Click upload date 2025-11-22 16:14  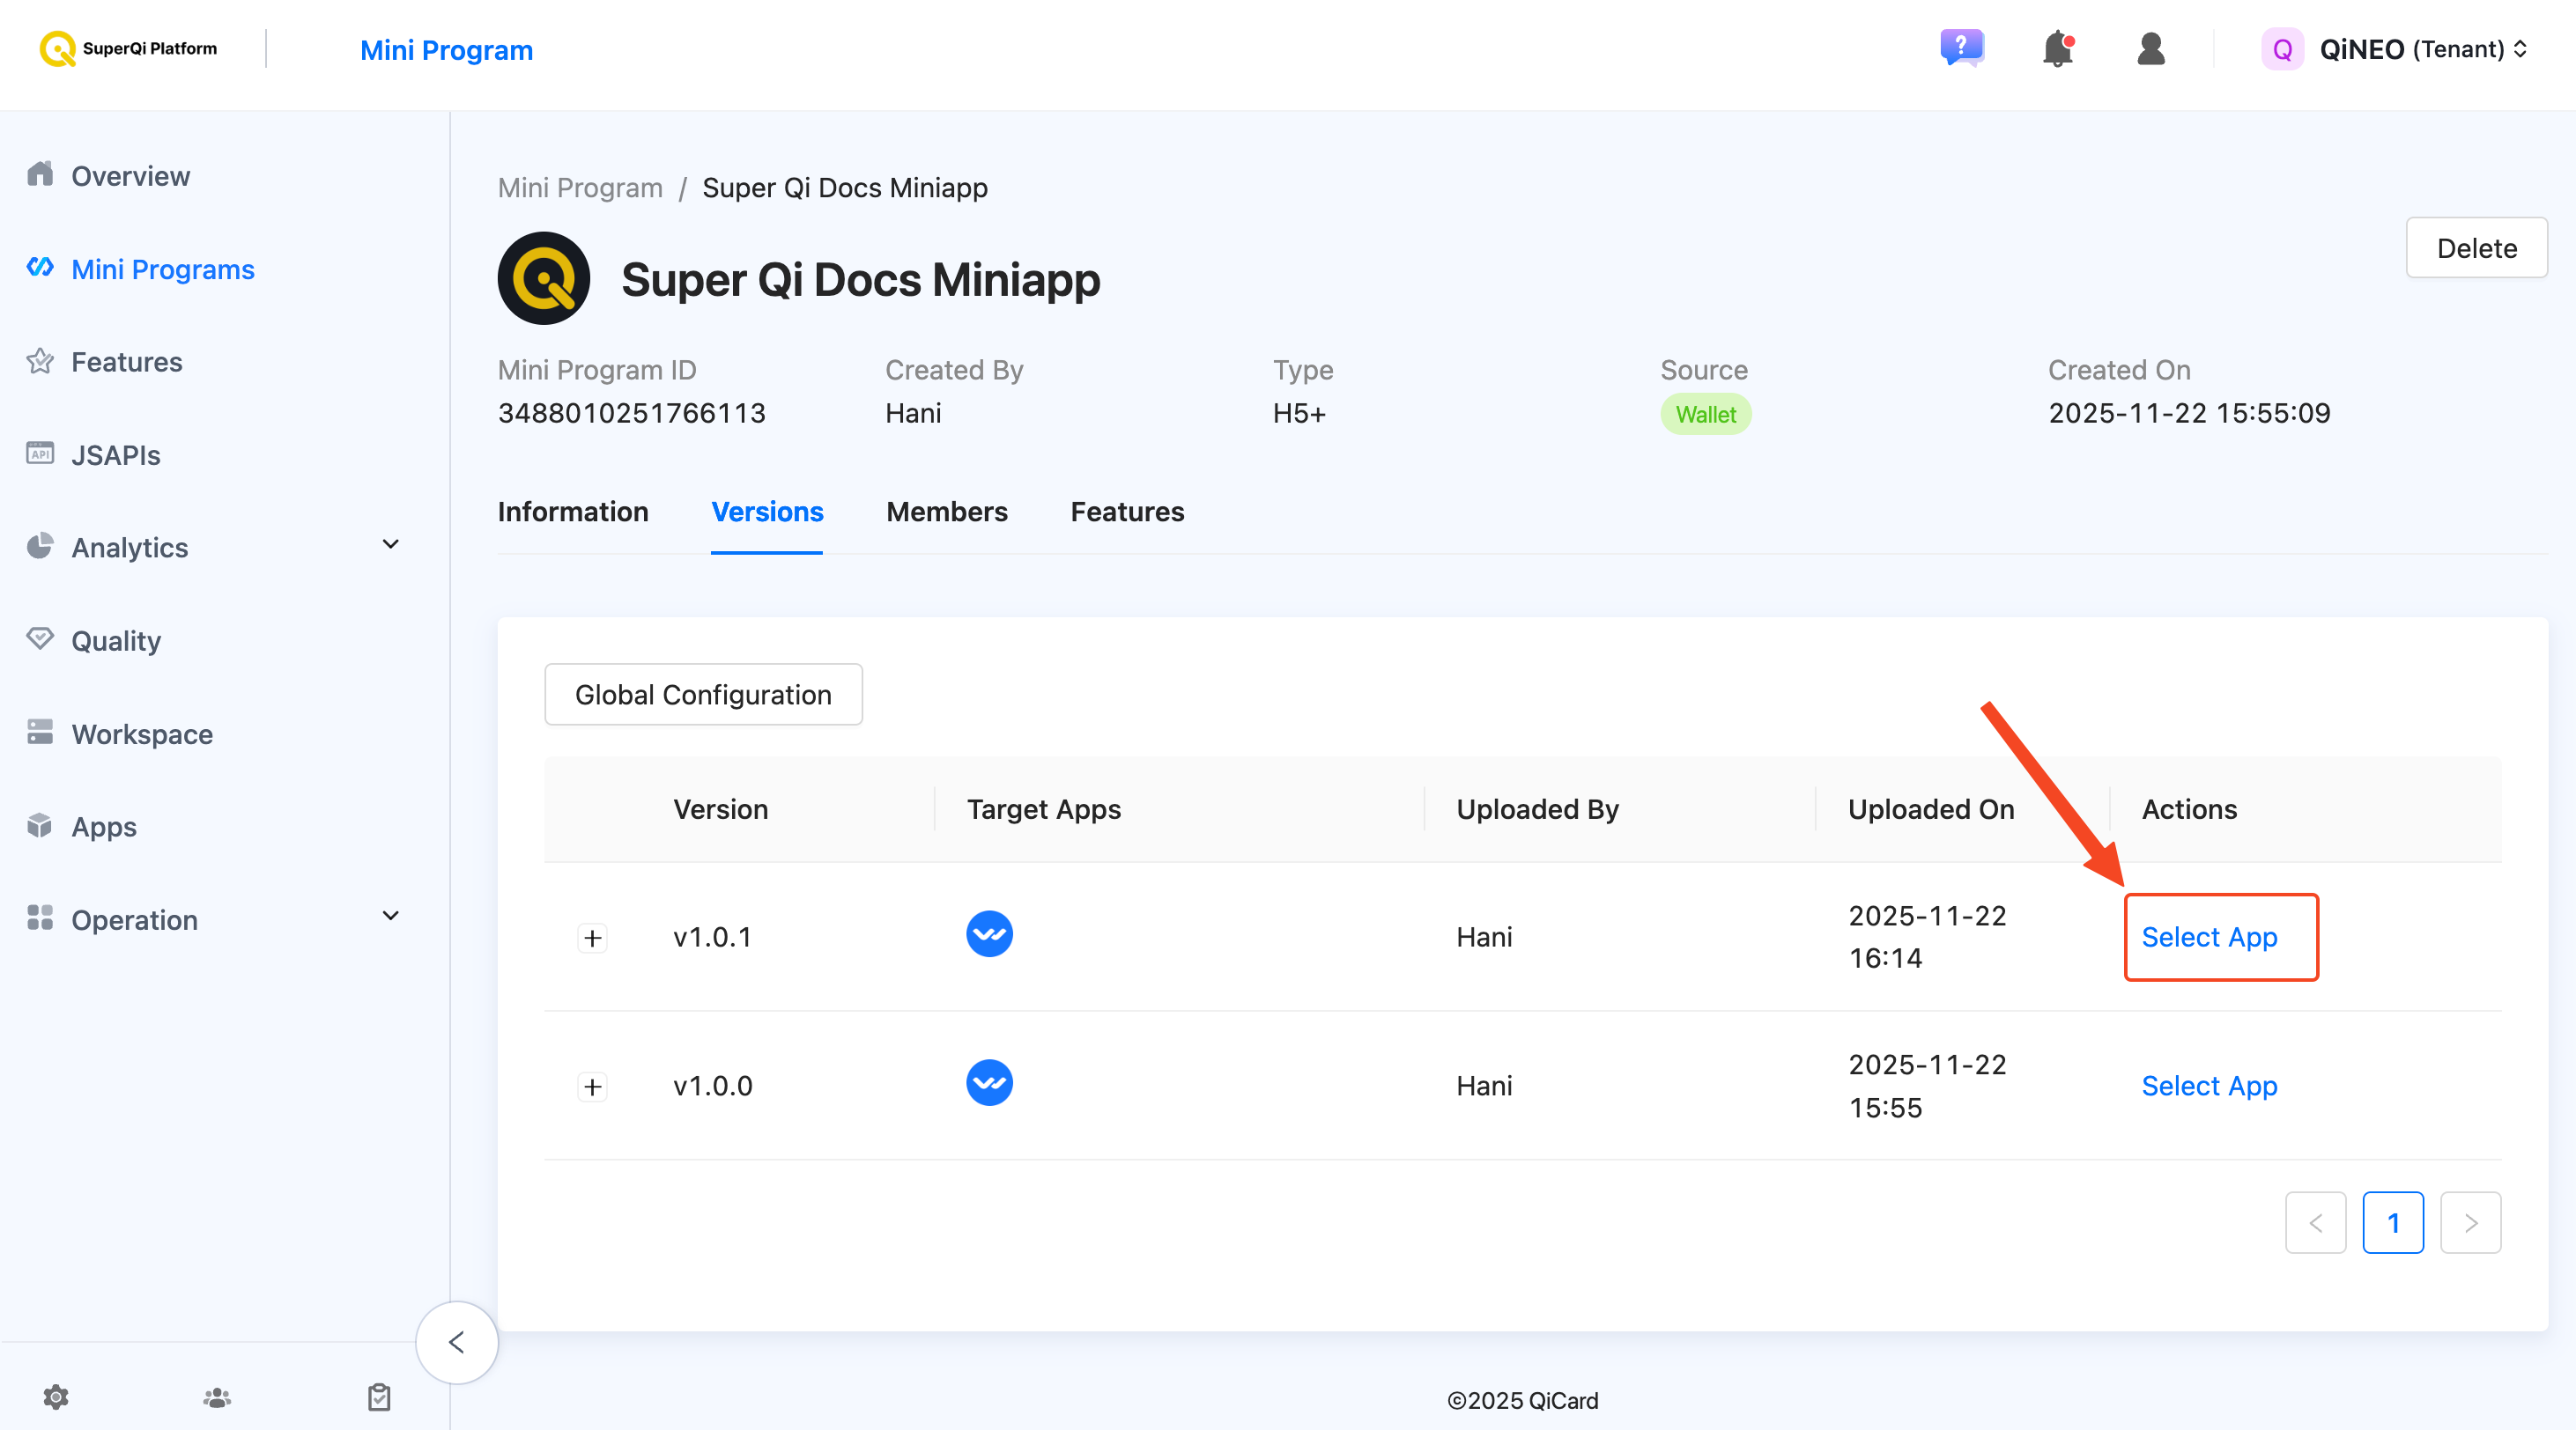1927,938
